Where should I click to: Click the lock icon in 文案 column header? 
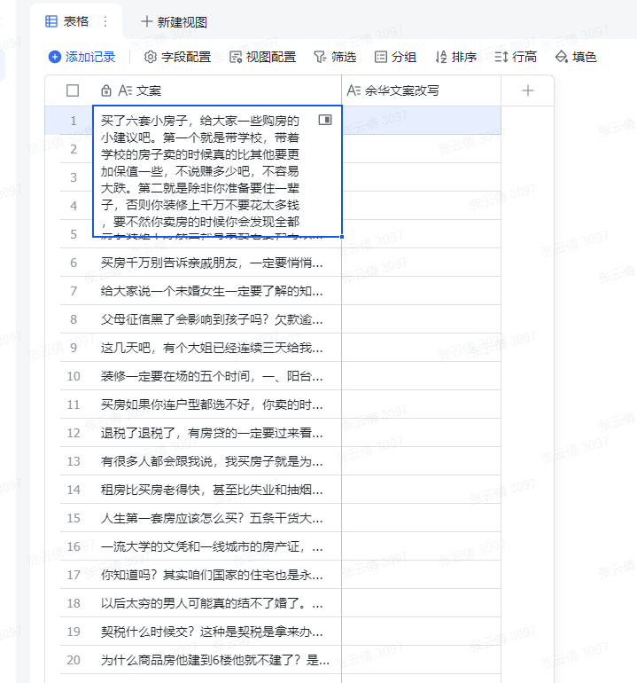[x=106, y=90]
